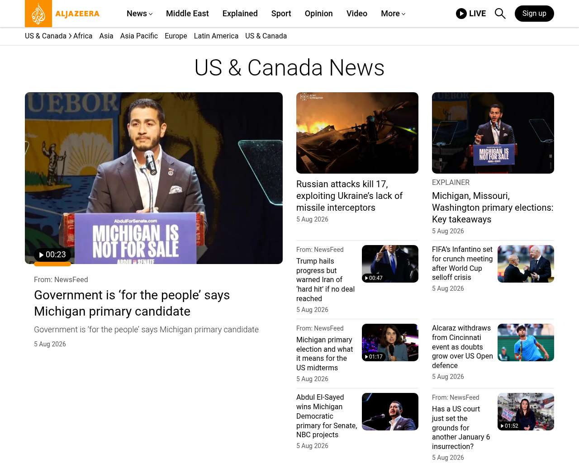Click the LIVE play icon

461,14
